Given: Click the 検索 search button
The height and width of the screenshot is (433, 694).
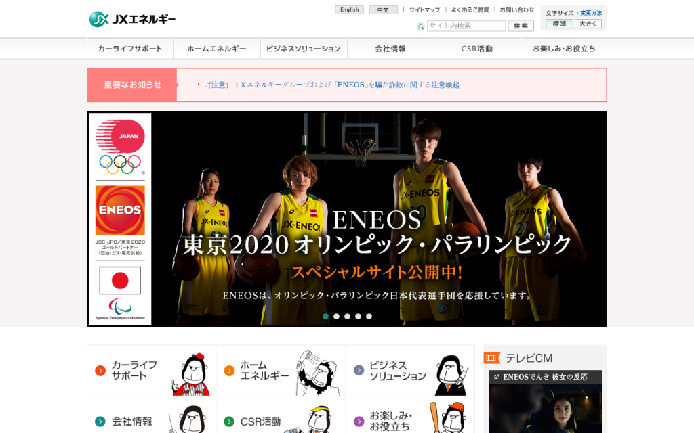Looking at the screenshot, I should 521,26.
